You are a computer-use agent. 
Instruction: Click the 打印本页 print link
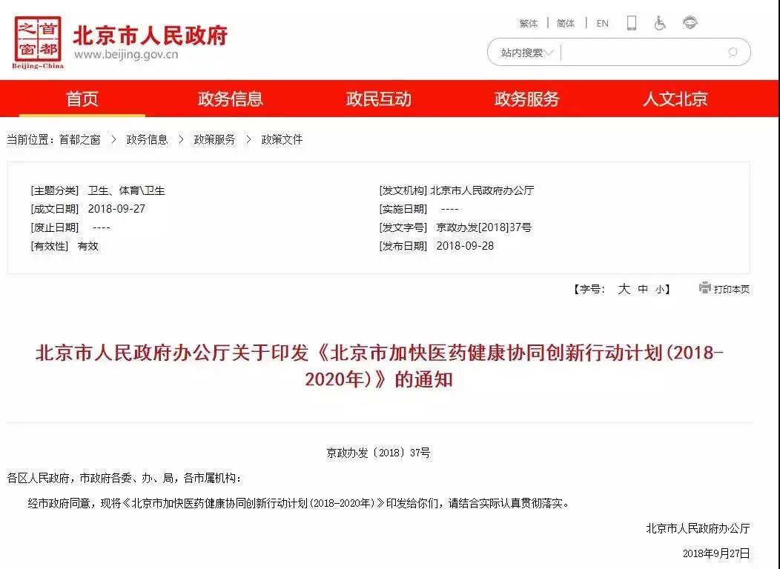[x=731, y=289]
